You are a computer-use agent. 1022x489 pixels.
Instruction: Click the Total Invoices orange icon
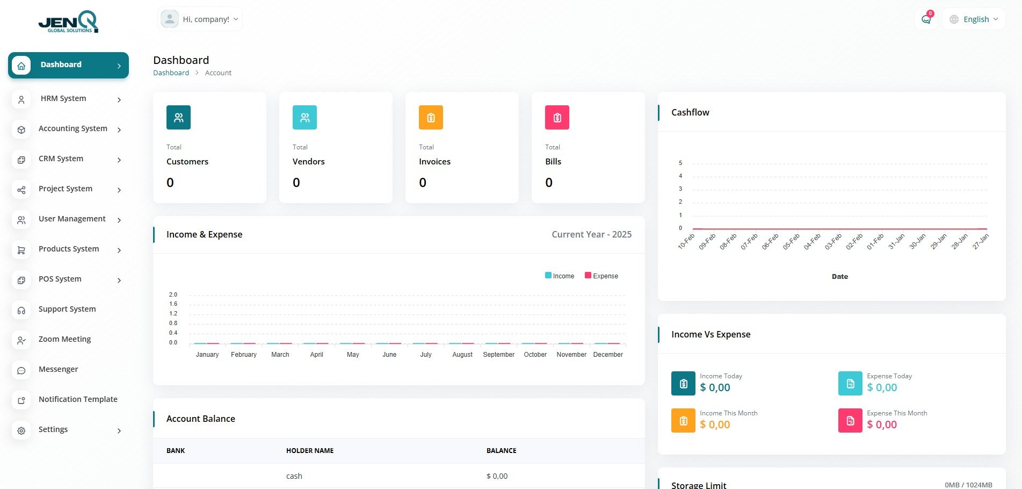[x=431, y=118]
